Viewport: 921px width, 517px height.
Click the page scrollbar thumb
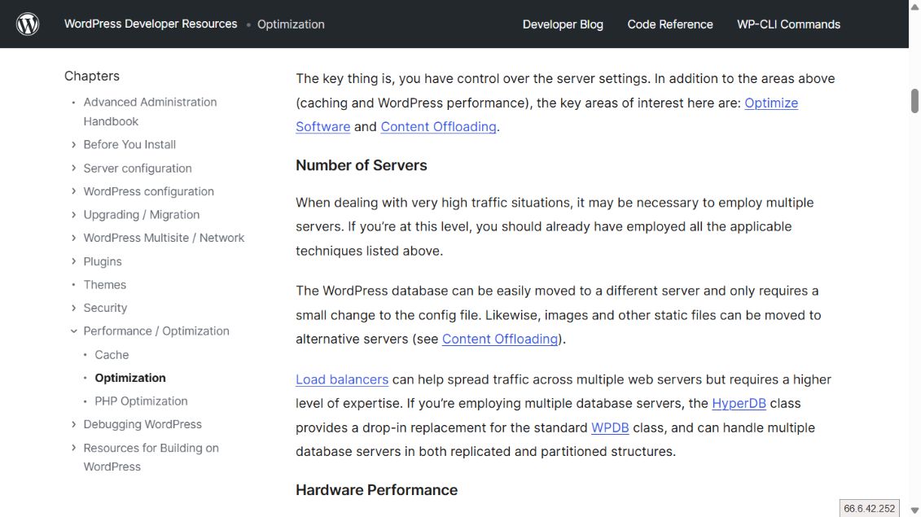pyautogui.click(x=914, y=100)
